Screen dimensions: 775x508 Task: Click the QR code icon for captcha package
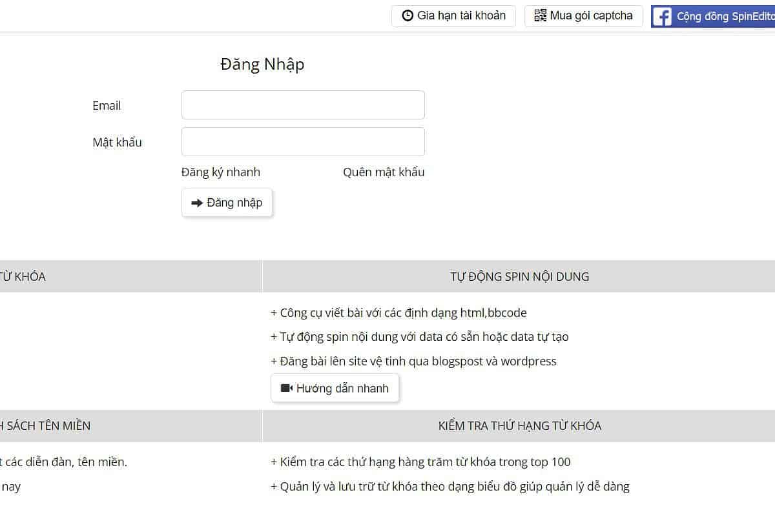click(x=541, y=15)
